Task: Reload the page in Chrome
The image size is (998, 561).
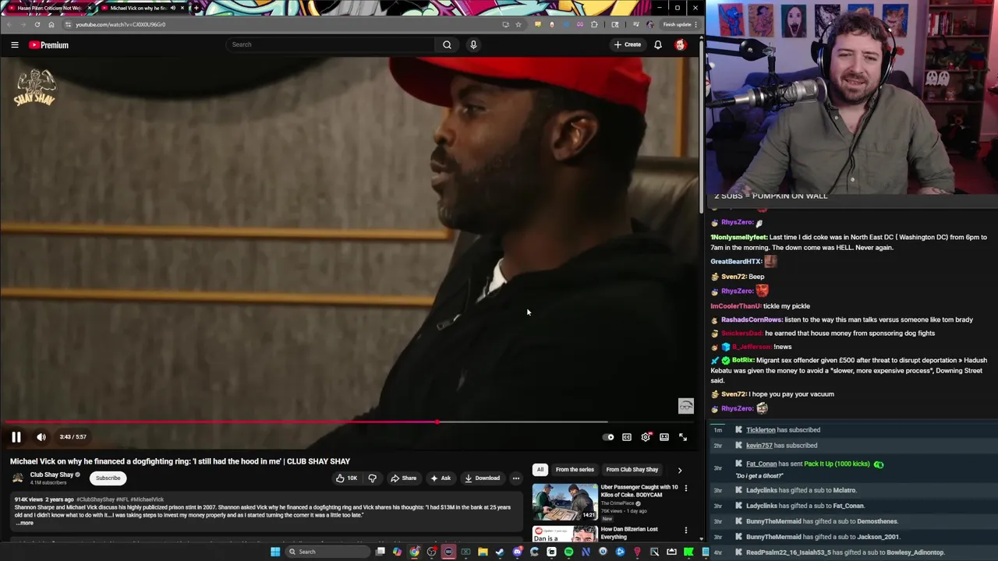Action: 37,24
